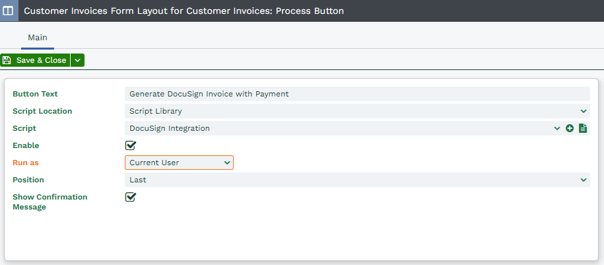
Task: Select the DocuSign Integration script field
Action: pyautogui.click(x=339, y=128)
